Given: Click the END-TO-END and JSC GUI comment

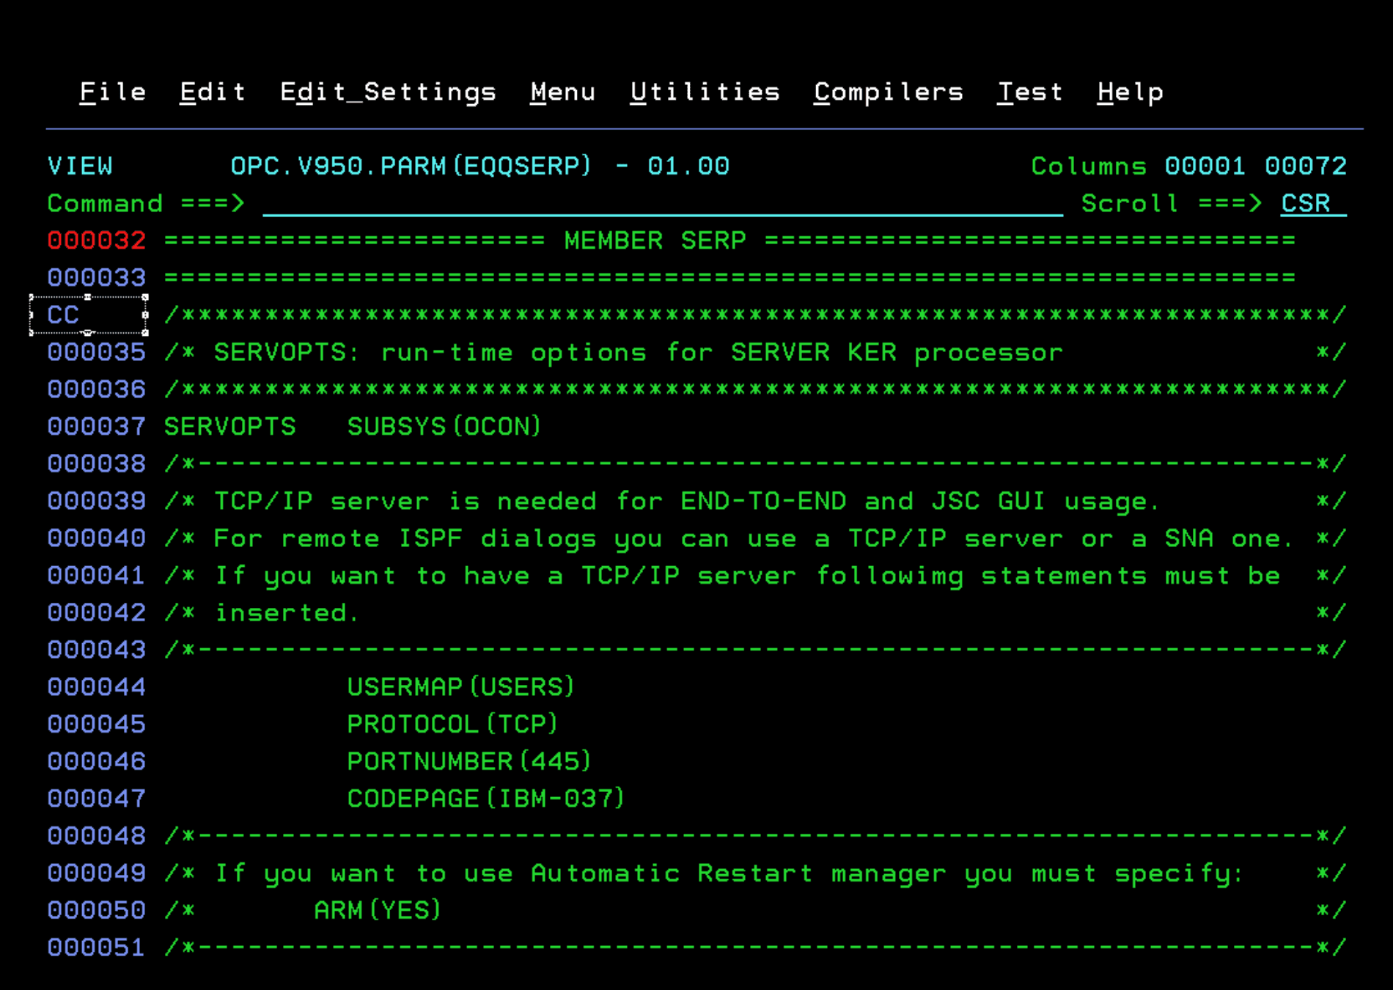Looking at the screenshot, I should (x=686, y=502).
